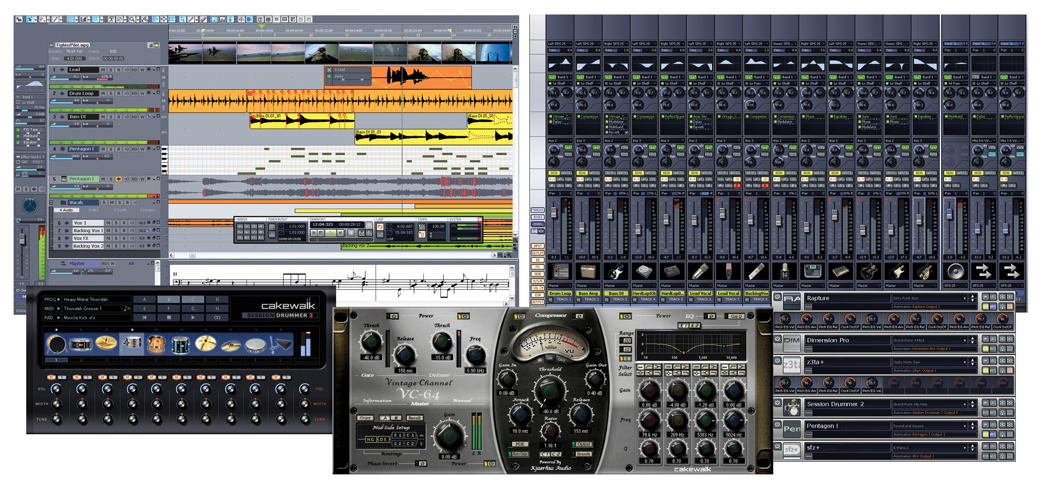Click the bass guitar icon on Bass DI strip
Screen dimensions: 1043x489
616,271
